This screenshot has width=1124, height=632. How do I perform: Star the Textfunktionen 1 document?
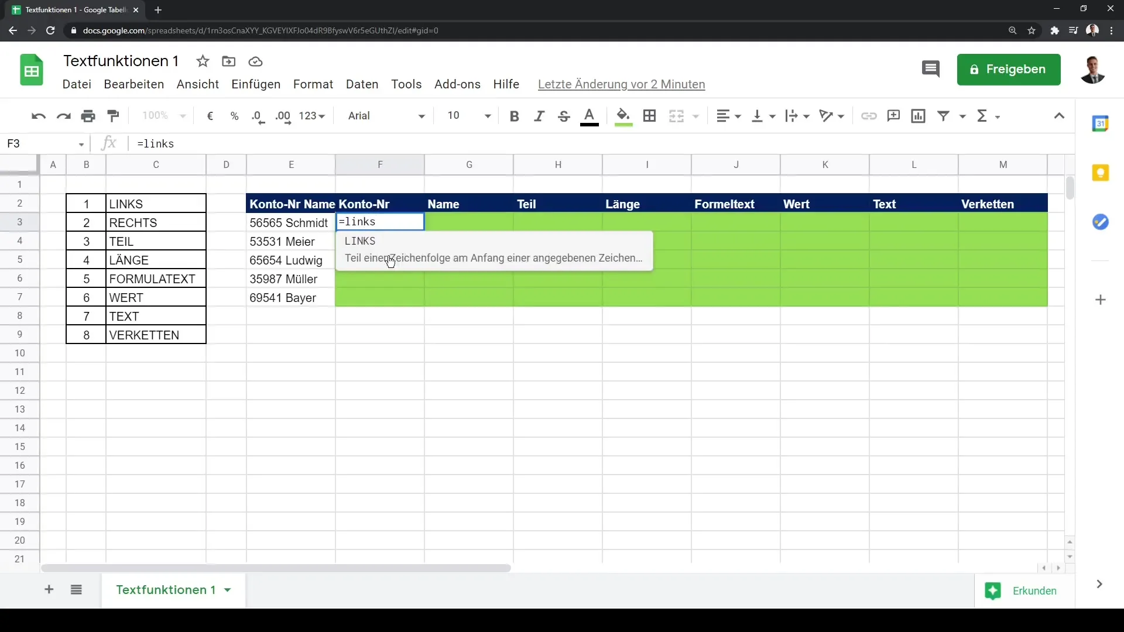click(x=203, y=61)
